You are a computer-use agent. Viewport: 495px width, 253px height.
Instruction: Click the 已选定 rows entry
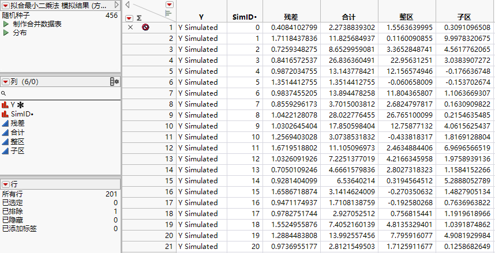(60, 203)
